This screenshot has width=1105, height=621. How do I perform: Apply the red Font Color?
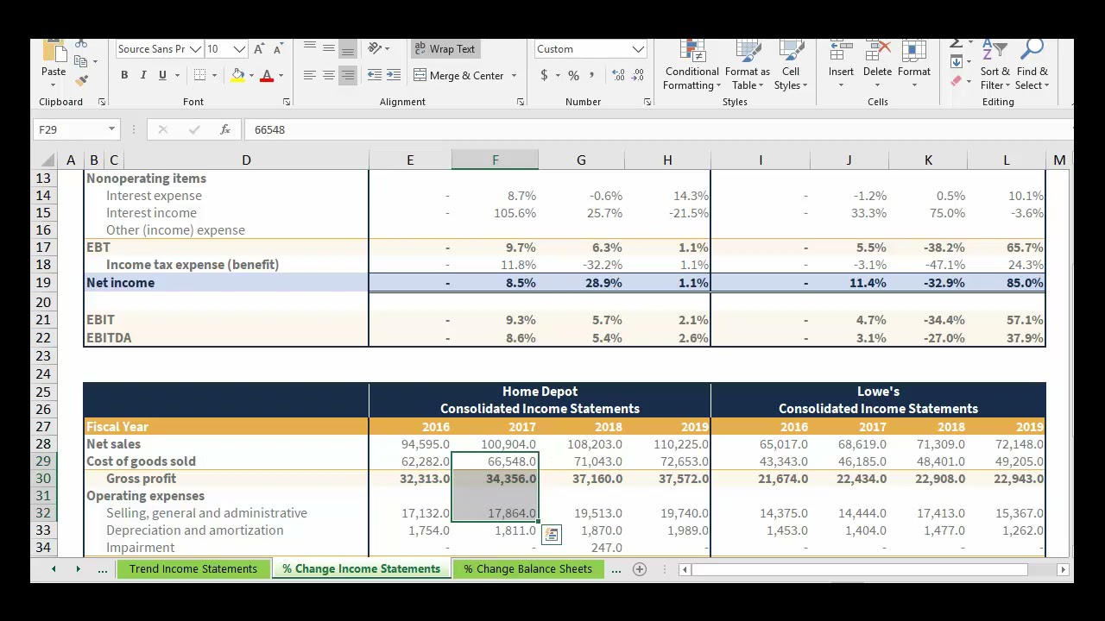267,75
